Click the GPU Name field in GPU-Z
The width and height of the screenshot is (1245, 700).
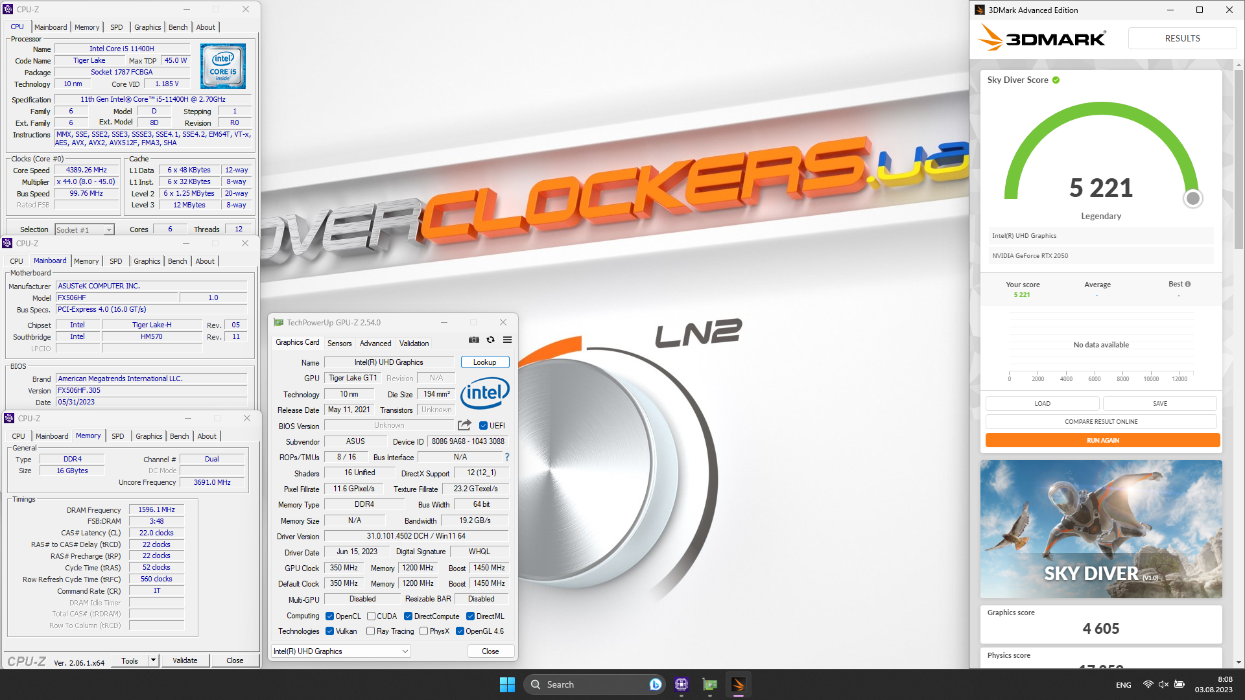(389, 362)
